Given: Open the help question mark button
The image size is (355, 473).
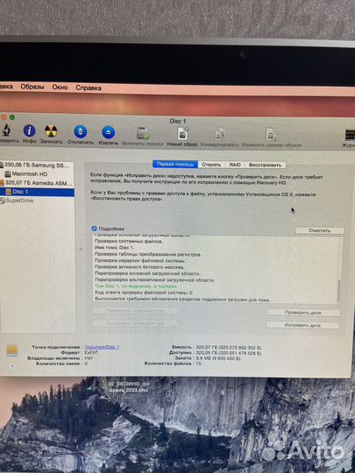Looking at the screenshot, I should click(11, 367).
